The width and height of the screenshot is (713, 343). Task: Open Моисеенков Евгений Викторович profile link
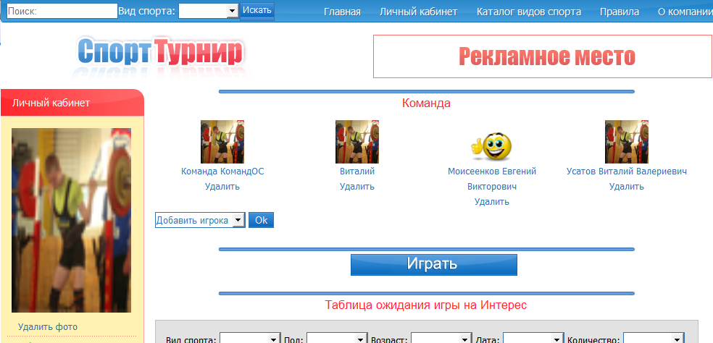[x=492, y=179]
